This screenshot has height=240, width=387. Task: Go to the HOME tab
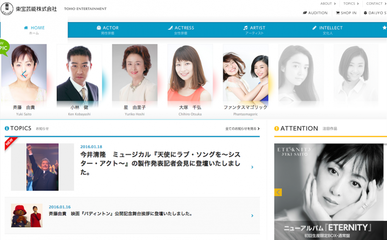coord(34,30)
